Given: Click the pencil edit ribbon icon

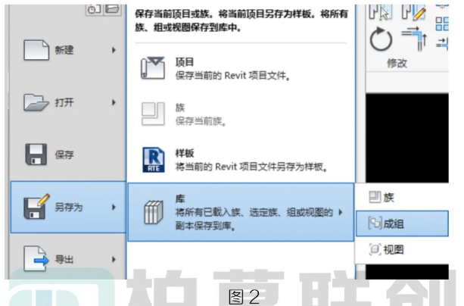Looking at the screenshot, I should tap(414, 12).
